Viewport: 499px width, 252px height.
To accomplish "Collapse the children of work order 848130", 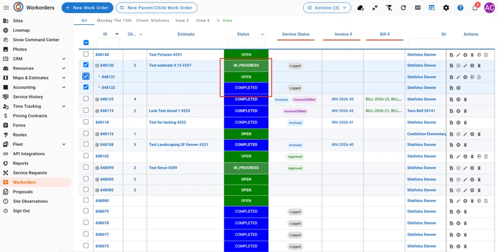I will click(x=97, y=65).
